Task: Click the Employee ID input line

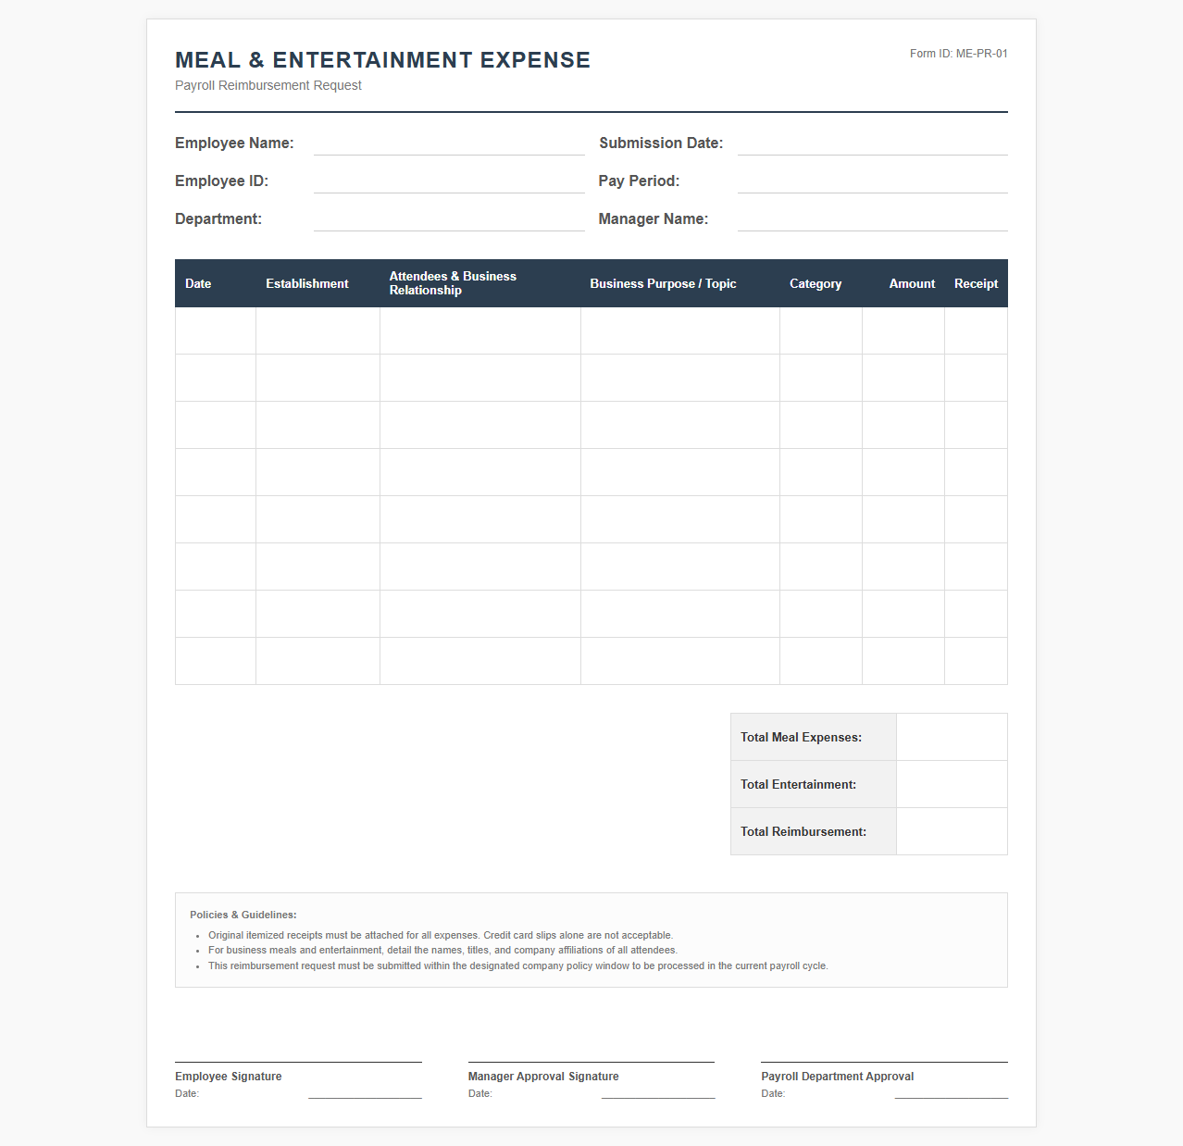Action: (449, 181)
